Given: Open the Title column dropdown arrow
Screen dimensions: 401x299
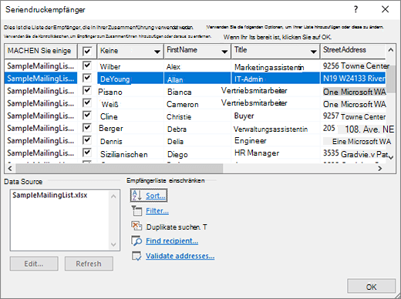Looking at the screenshot, I should point(313,52).
